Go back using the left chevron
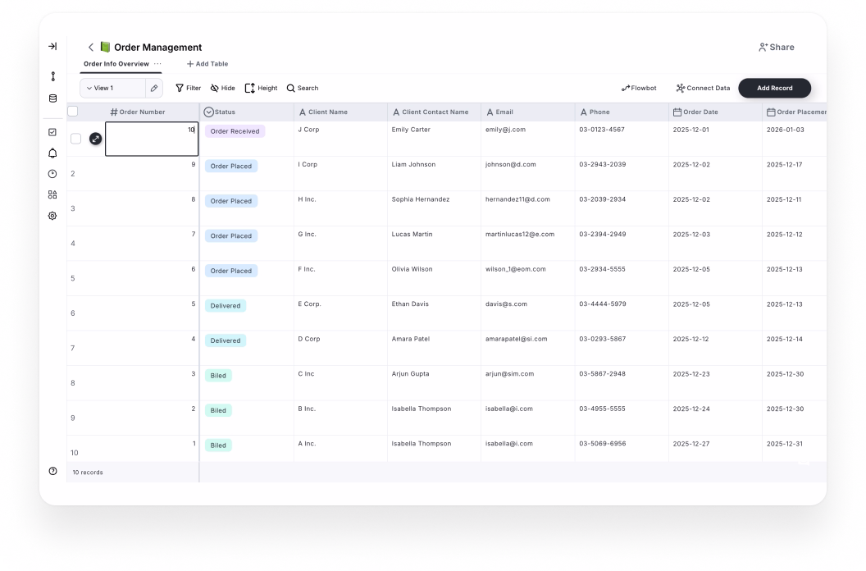Screen dimensions: 866x571 pyautogui.click(x=91, y=48)
